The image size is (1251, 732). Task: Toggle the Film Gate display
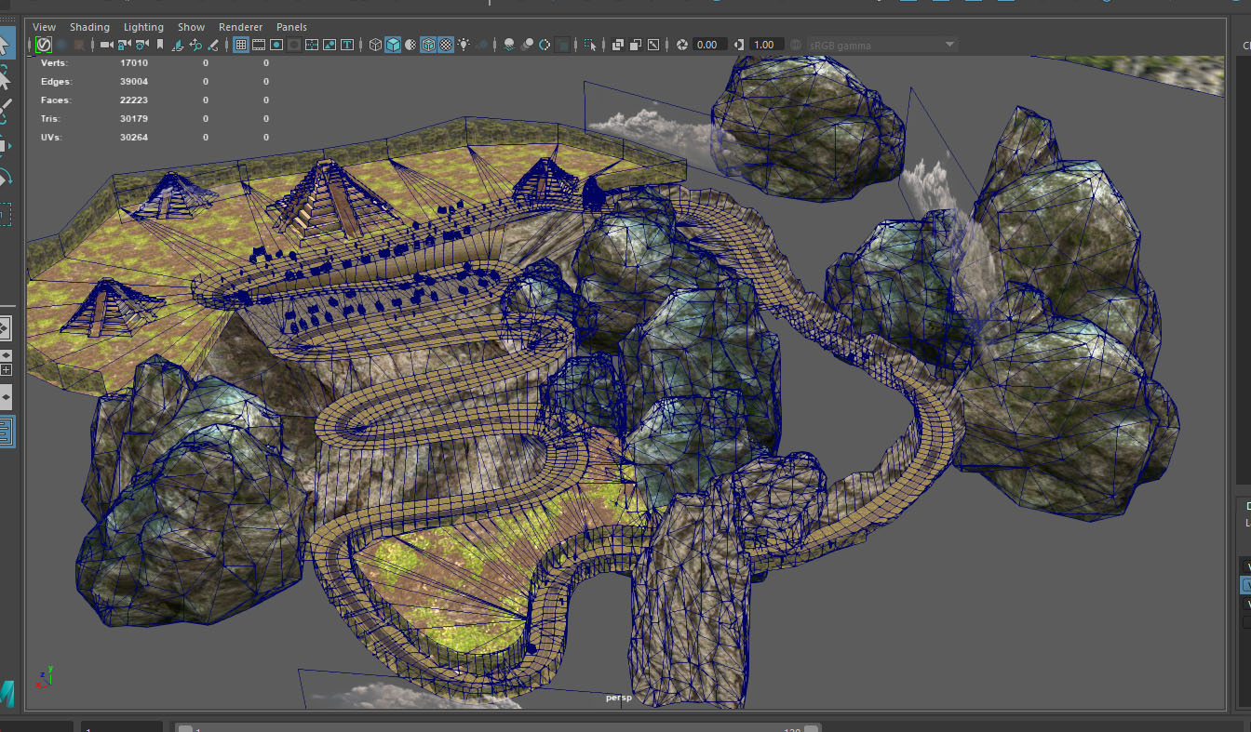(259, 45)
